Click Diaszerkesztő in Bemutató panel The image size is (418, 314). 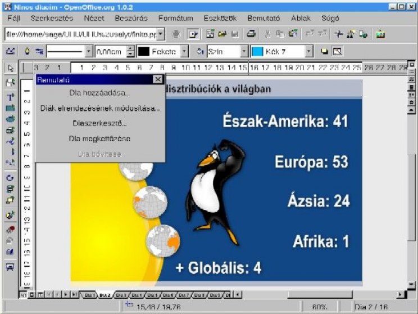coord(99,123)
